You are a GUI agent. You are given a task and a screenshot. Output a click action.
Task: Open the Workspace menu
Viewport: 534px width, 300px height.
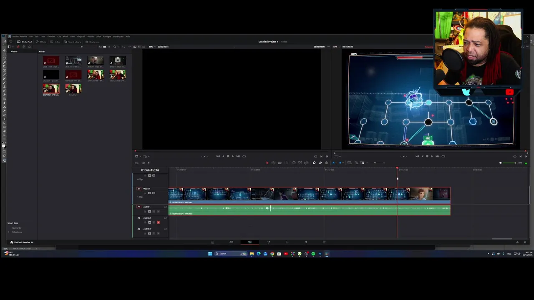[118, 37]
